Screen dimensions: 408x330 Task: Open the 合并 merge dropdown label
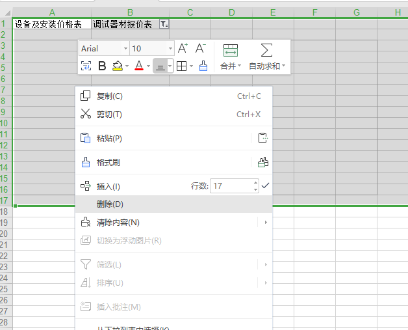231,66
